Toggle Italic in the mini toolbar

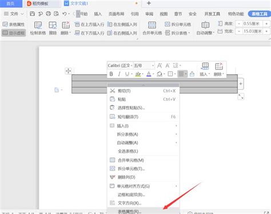click(x=119, y=74)
